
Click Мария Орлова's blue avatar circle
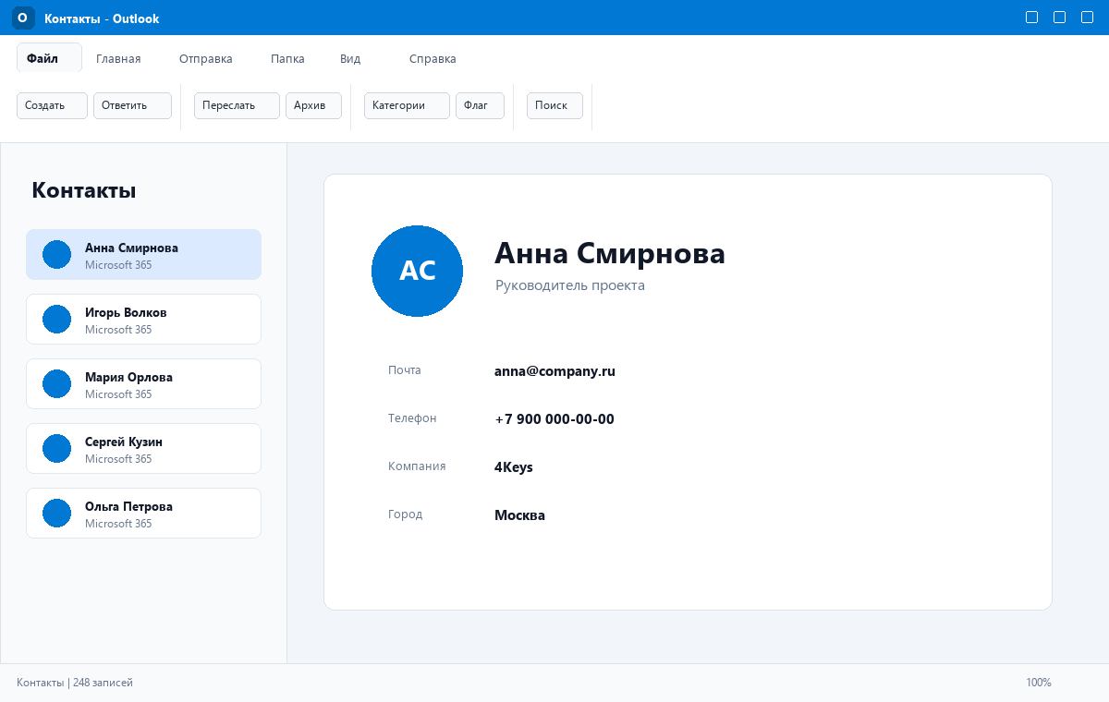[57, 384]
